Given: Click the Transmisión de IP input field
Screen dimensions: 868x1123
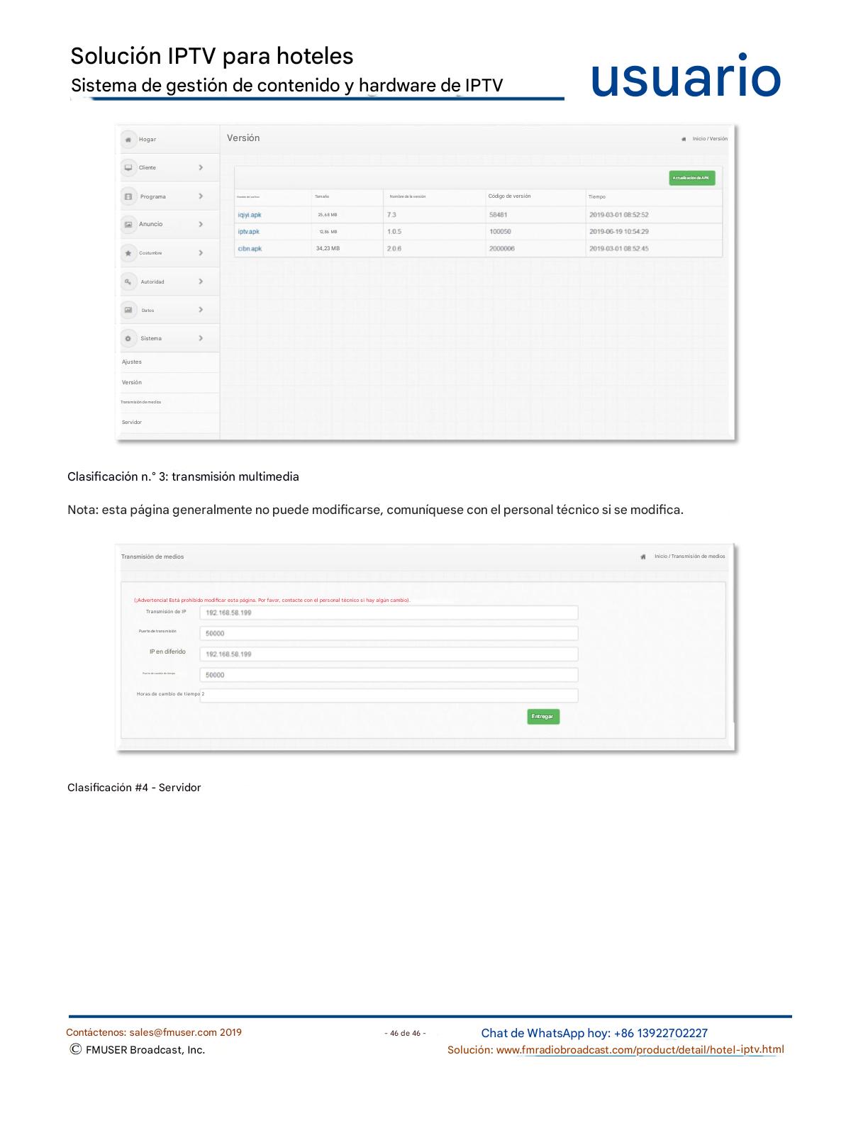Looking at the screenshot, I should [x=389, y=613].
